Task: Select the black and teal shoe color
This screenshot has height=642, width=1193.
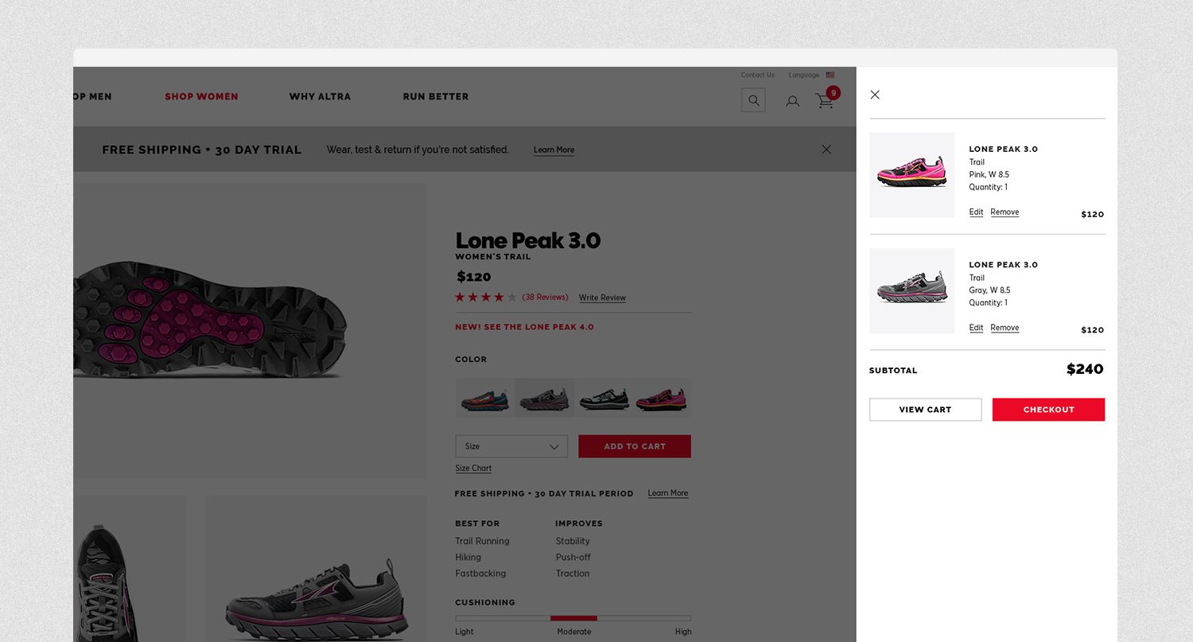Action: [604, 398]
